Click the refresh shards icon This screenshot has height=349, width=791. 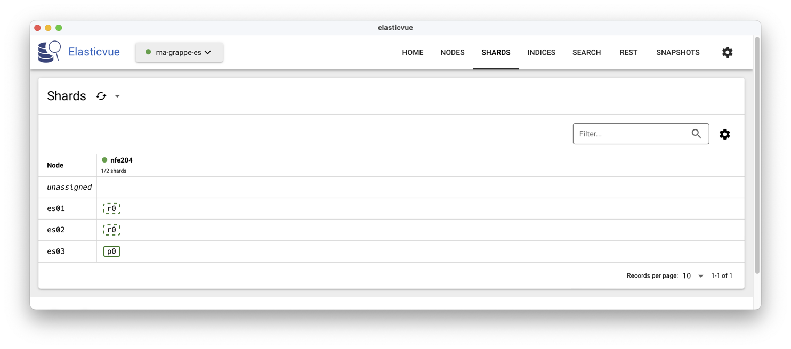point(101,96)
